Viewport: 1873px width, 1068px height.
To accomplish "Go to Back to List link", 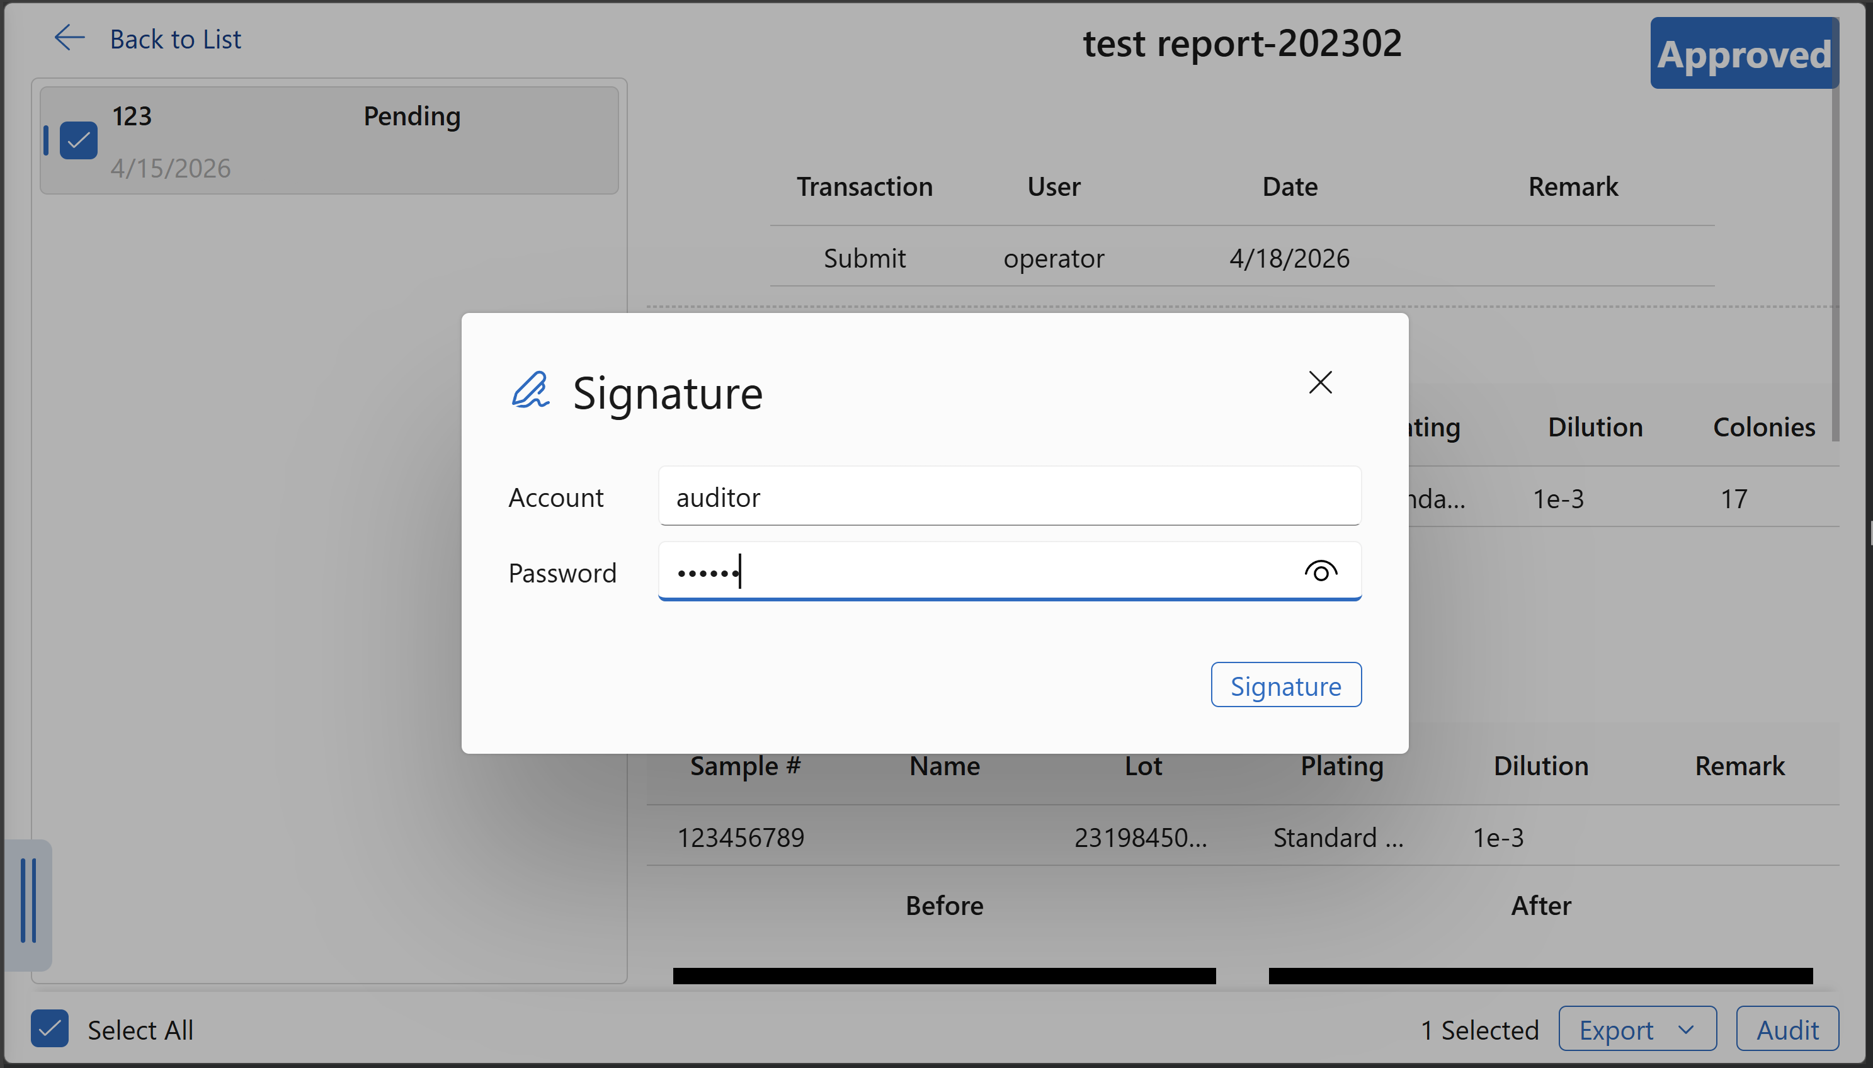I will (x=175, y=39).
